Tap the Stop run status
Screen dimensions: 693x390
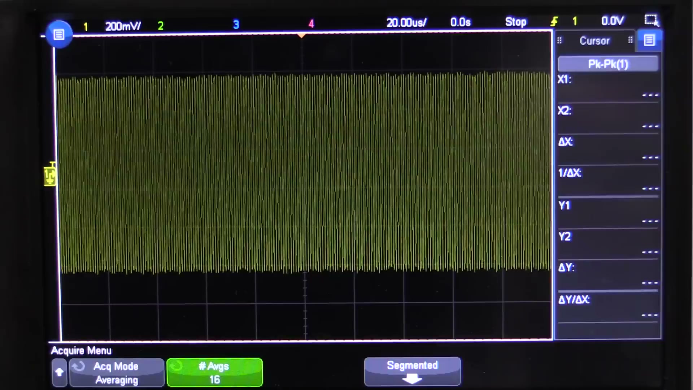click(515, 22)
